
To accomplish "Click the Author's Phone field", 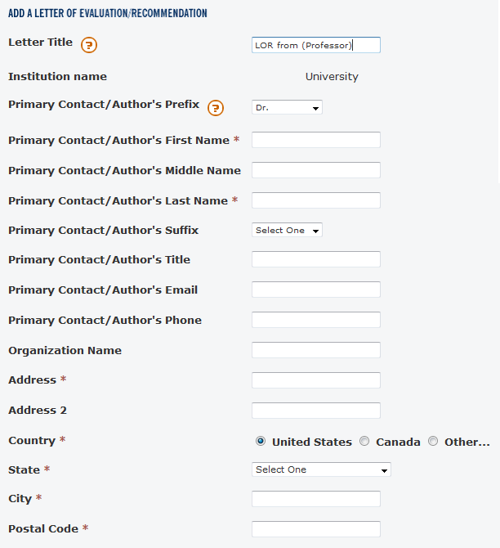I will point(316,320).
